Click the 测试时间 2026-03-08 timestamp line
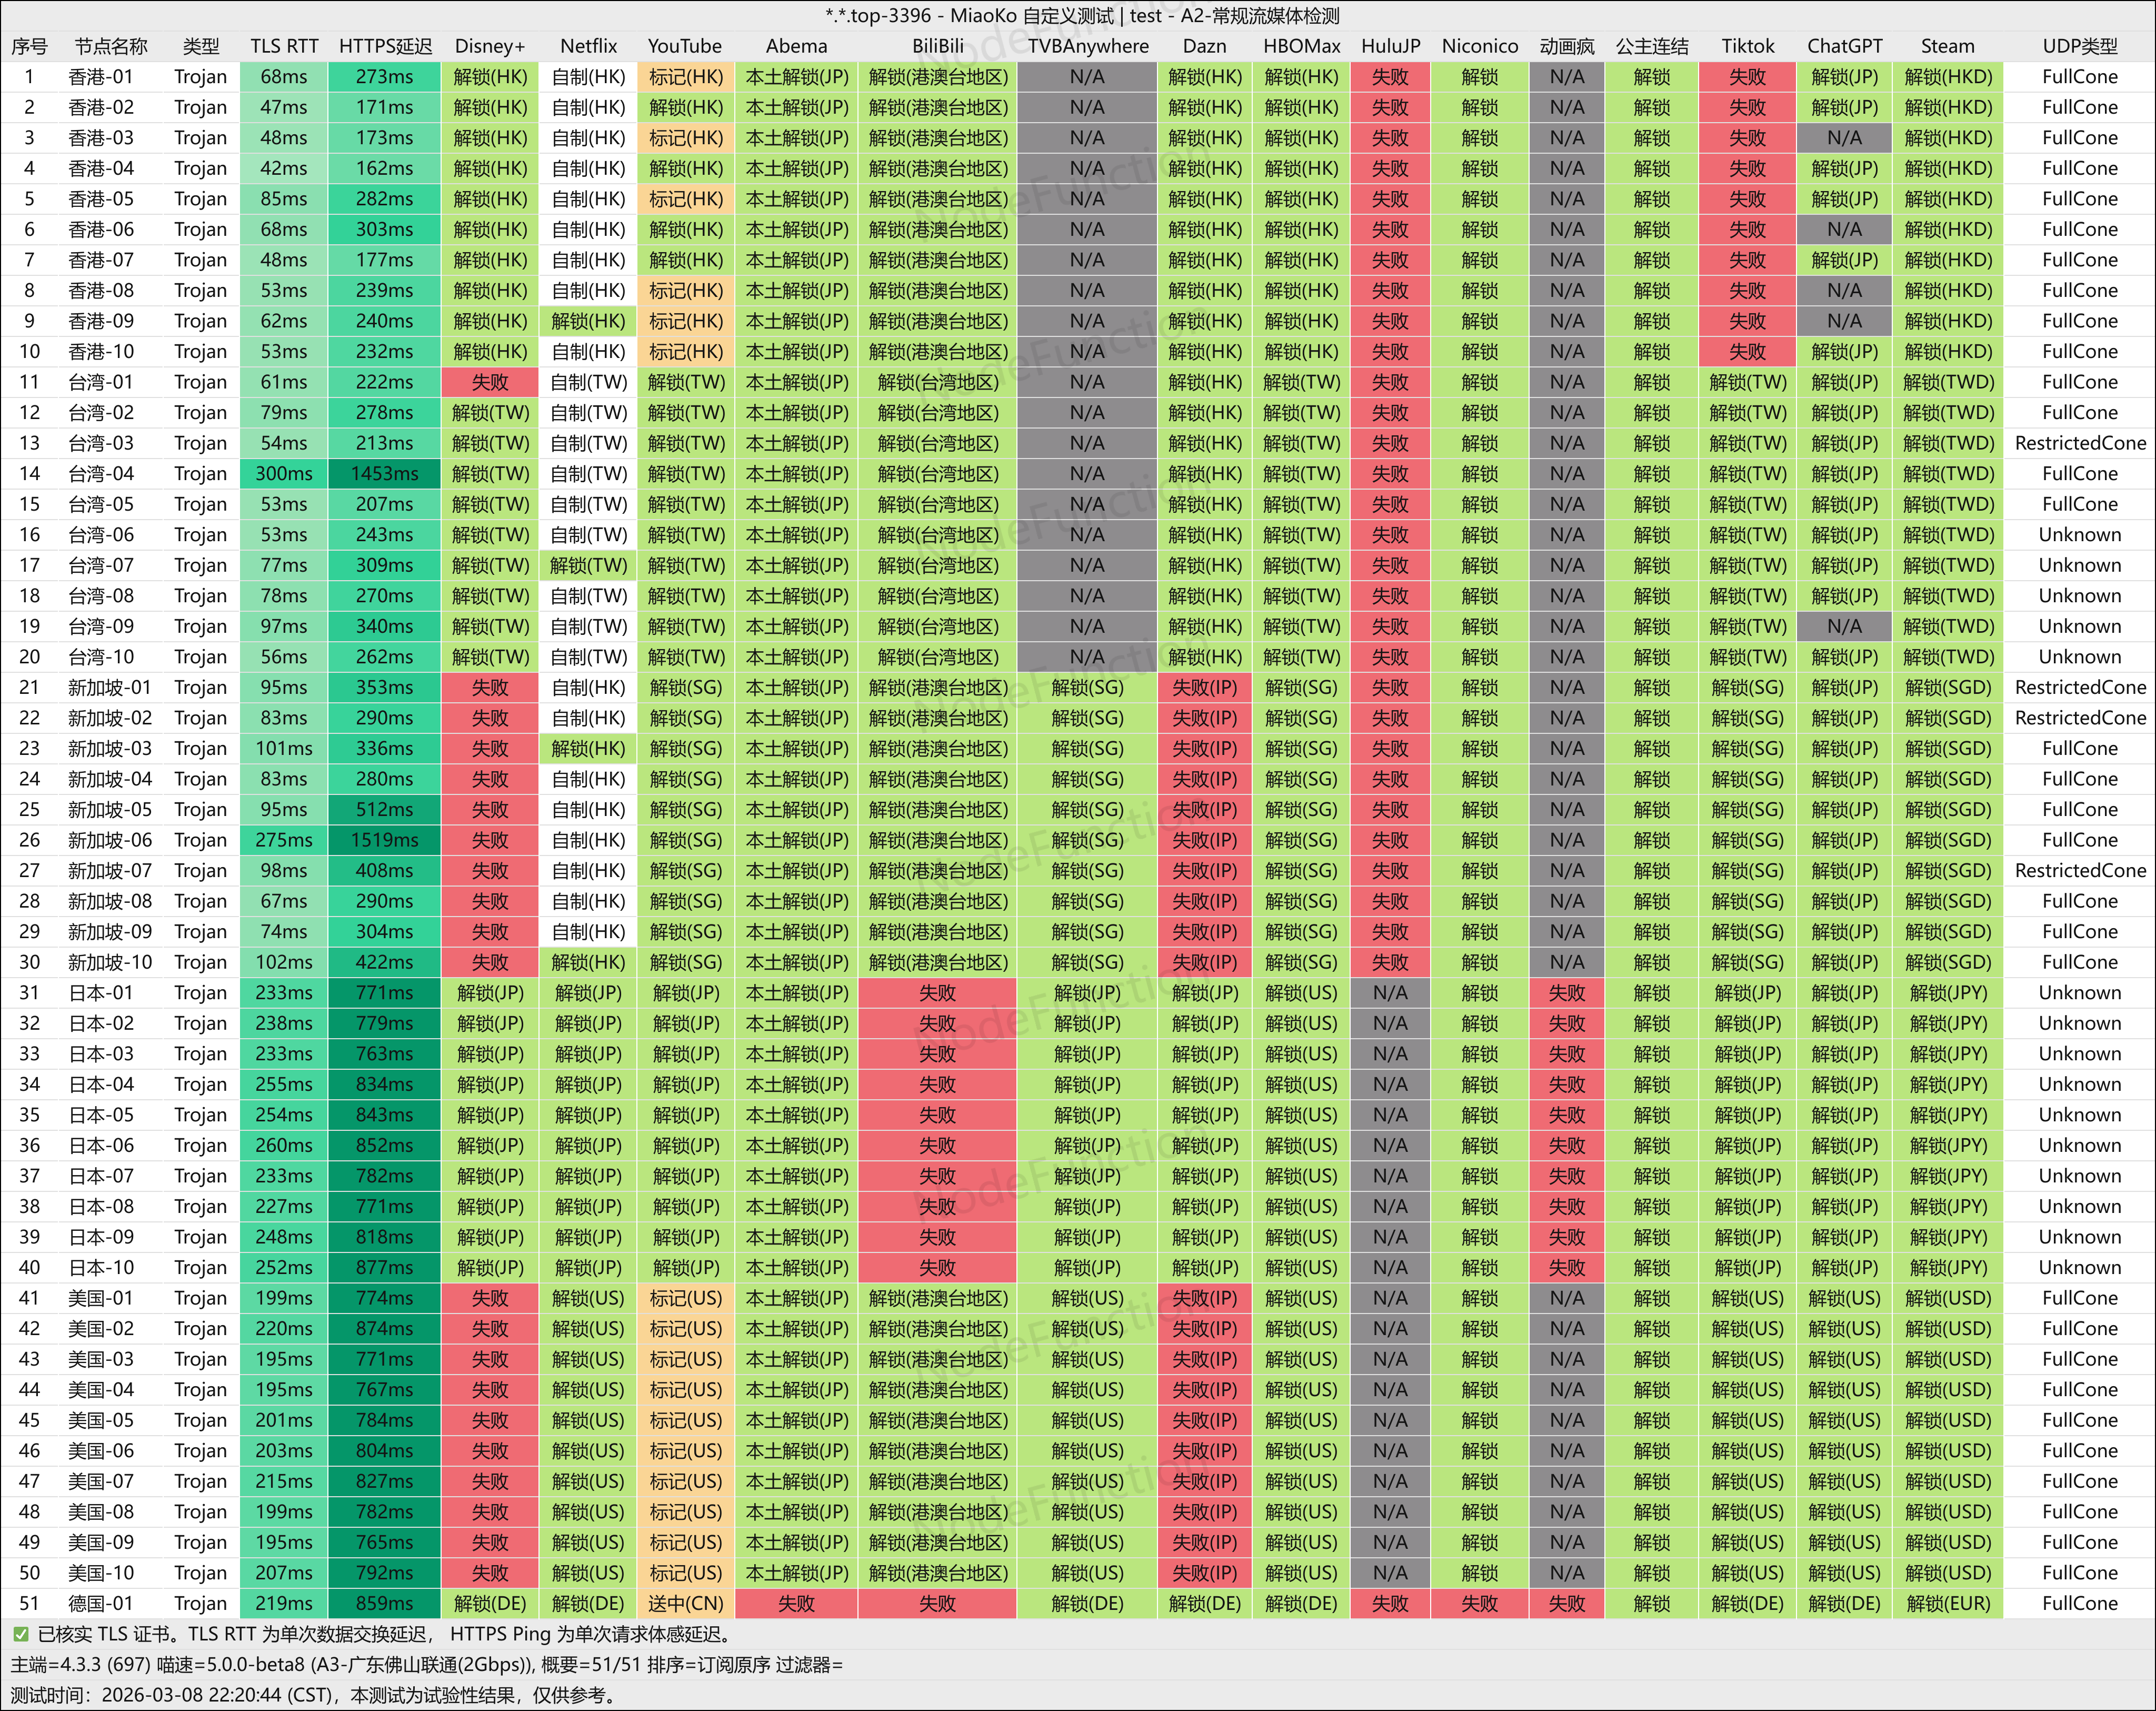2156x1711 pixels. (316, 1695)
